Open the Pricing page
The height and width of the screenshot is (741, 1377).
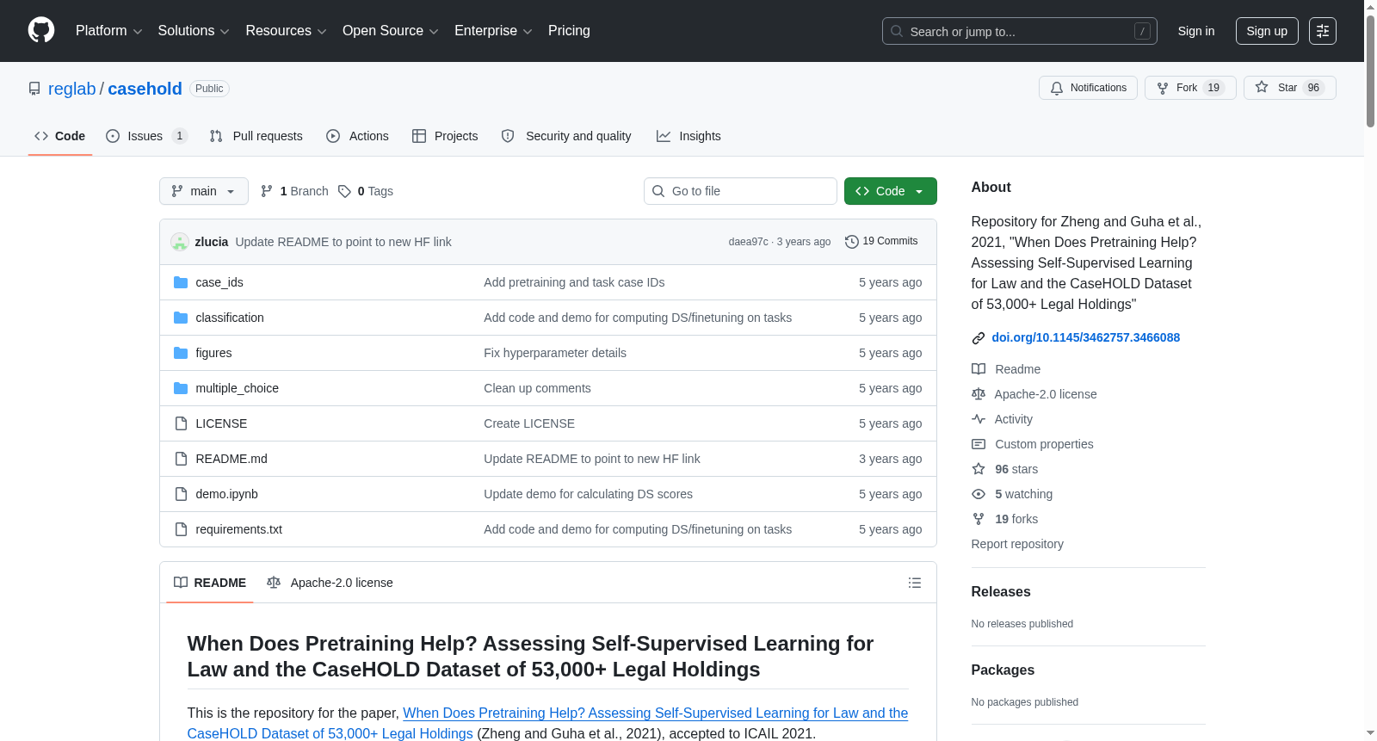(569, 31)
